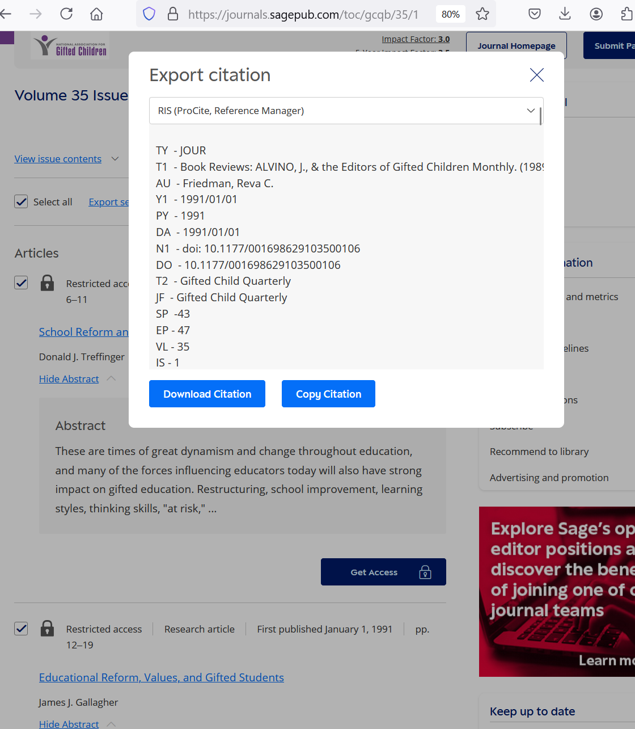The width and height of the screenshot is (635, 729).
Task: Open the citation format dropdown
Action: [346, 111]
